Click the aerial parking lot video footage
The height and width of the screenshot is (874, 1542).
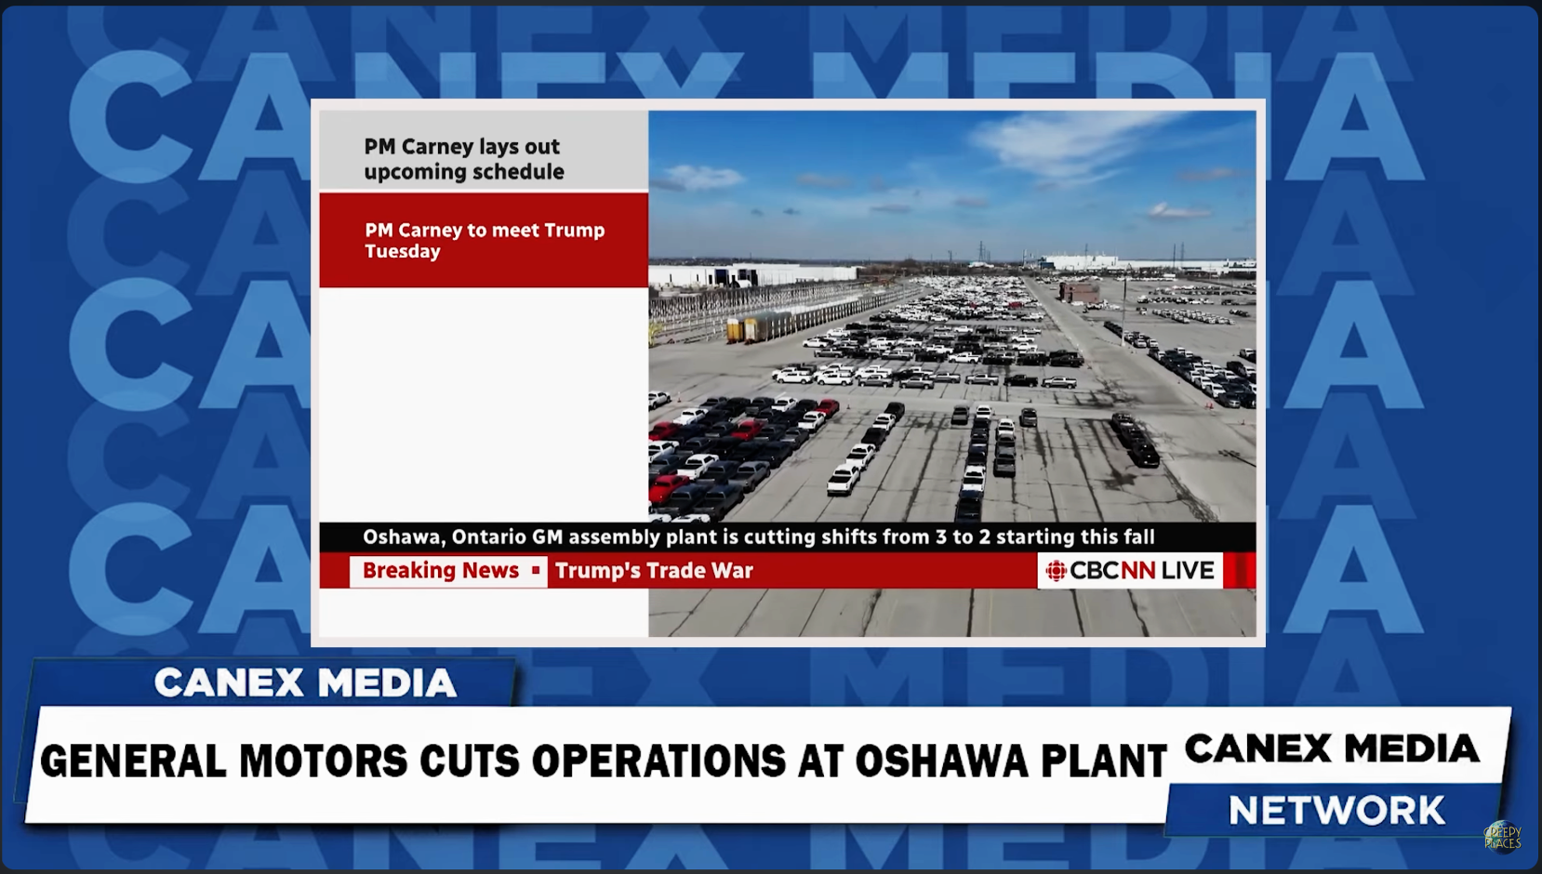coord(951,316)
